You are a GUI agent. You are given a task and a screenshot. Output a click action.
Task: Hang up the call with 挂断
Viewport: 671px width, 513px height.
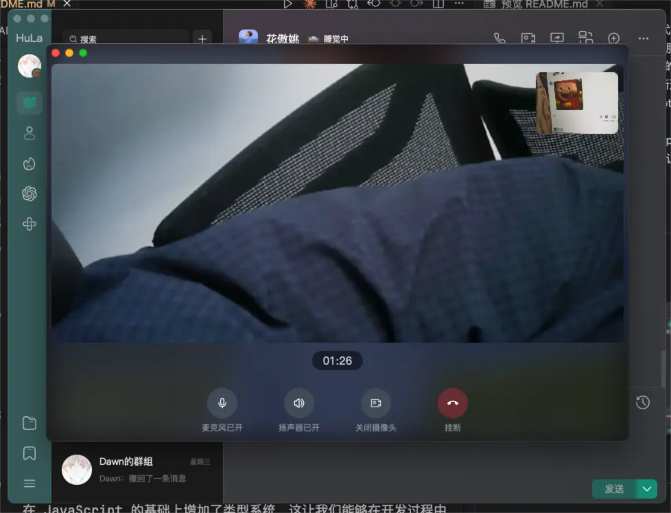452,403
